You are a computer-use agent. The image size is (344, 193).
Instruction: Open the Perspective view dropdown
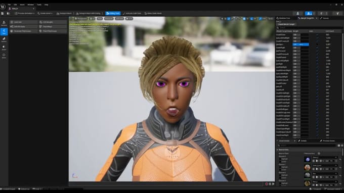click(81, 19)
